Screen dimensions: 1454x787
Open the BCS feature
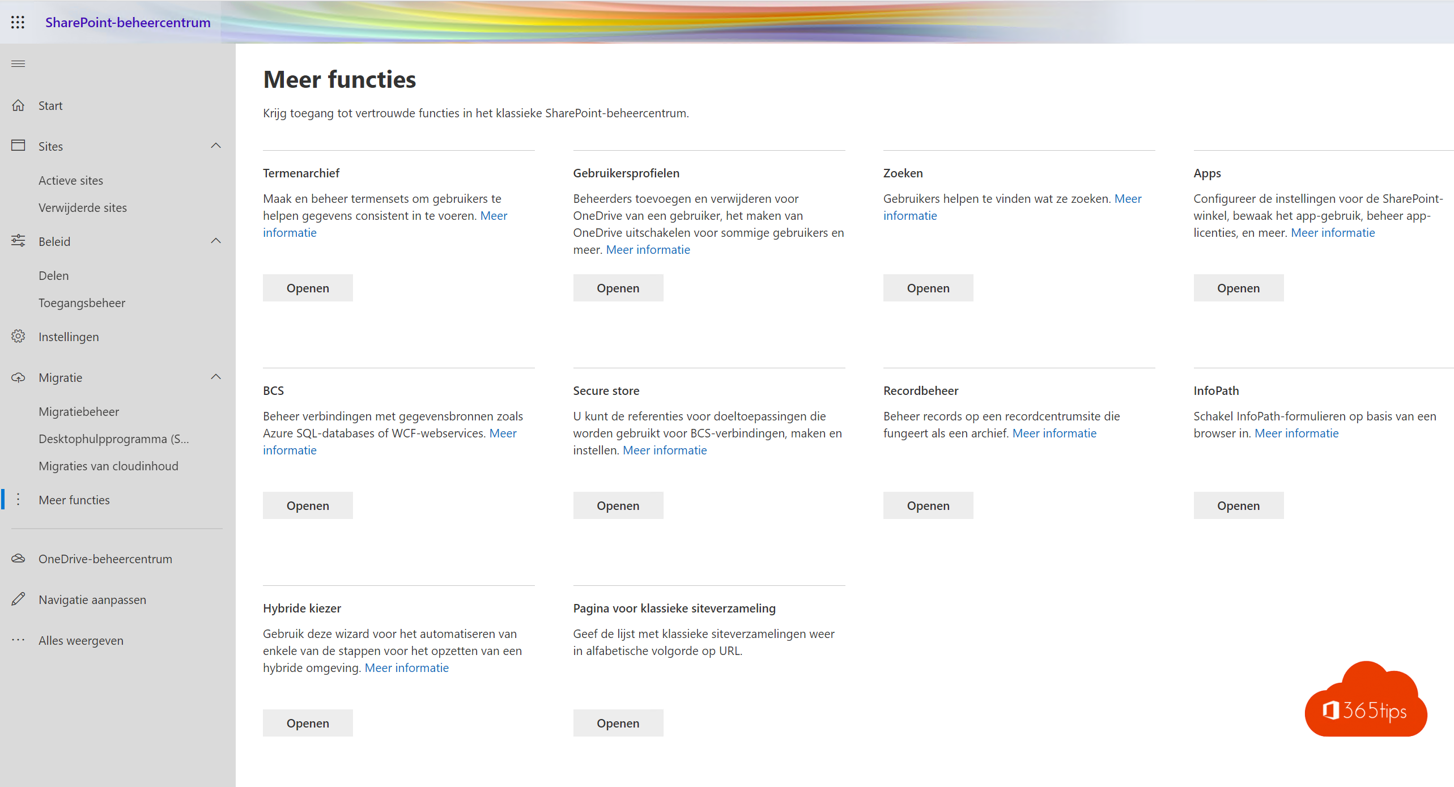coord(308,505)
